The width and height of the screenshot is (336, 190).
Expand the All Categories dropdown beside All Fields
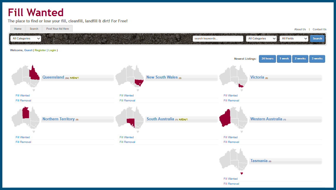pos(261,39)
